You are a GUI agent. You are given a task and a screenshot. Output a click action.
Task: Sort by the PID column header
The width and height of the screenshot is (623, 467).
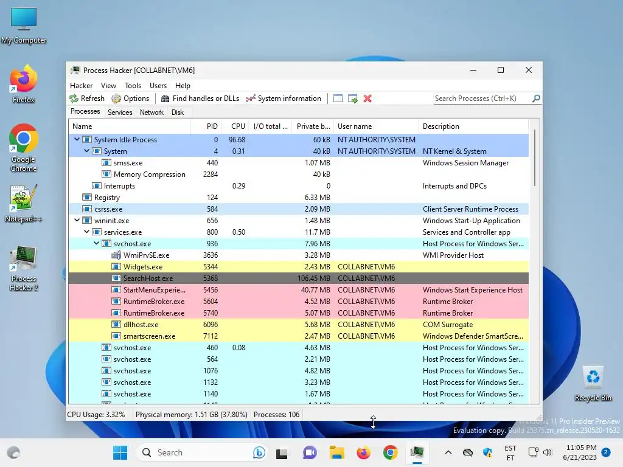pos(206,126)
